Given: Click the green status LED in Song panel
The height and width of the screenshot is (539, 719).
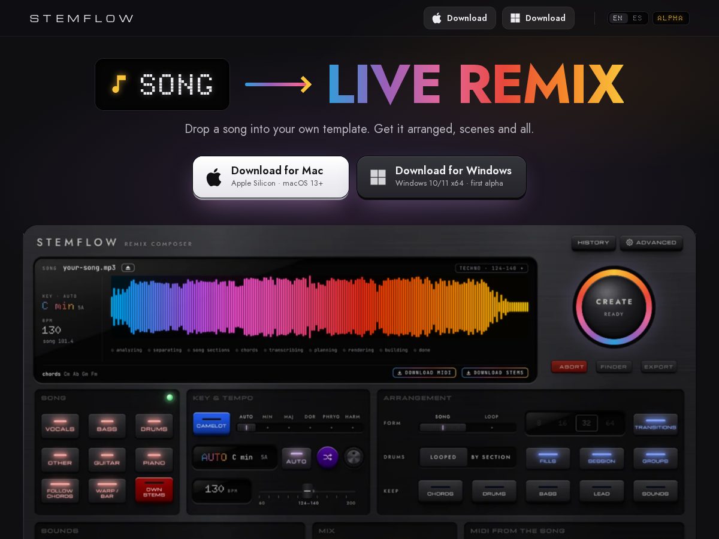Looking at the screenshot, I should point(170,398).
